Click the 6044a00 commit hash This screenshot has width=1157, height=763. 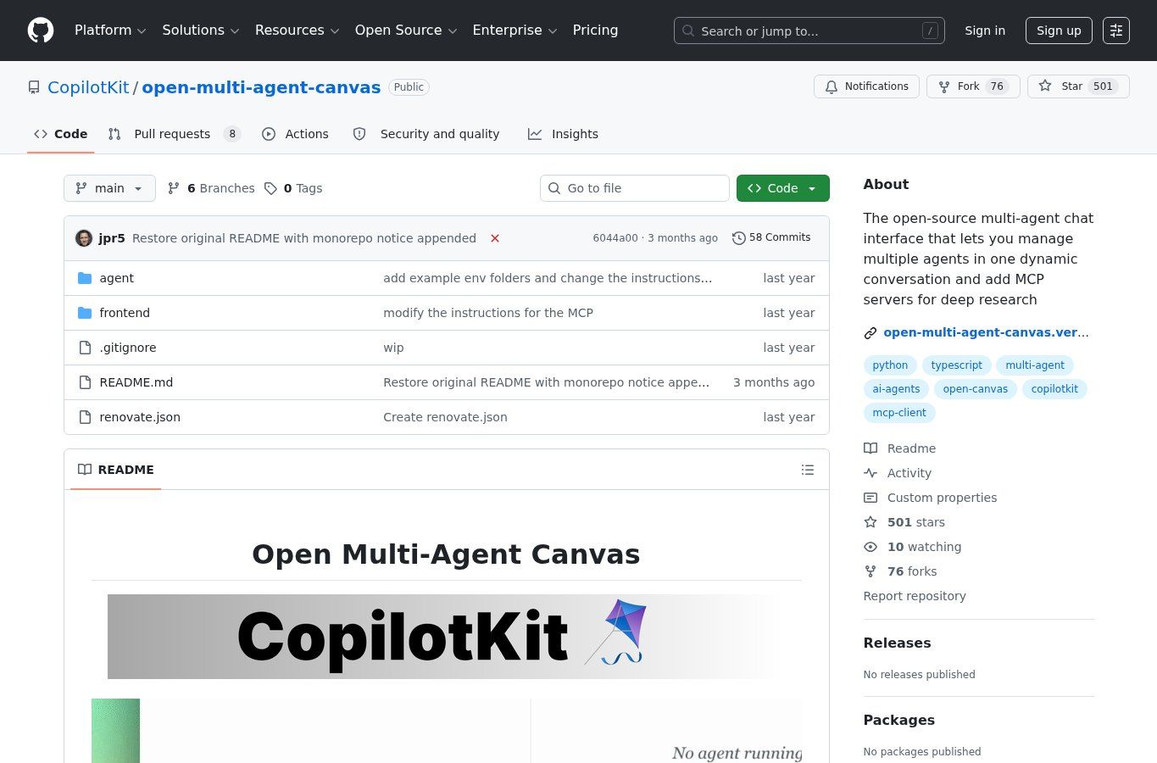coord(615,238)
